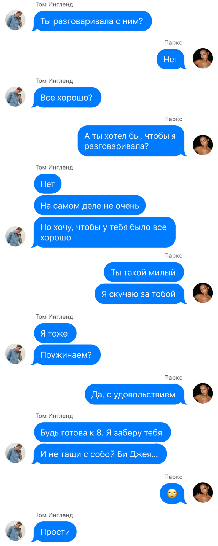Select Паркс's avatar beside first 'Нет'
The width and height of the screenshot is (218, 546).
203,58
